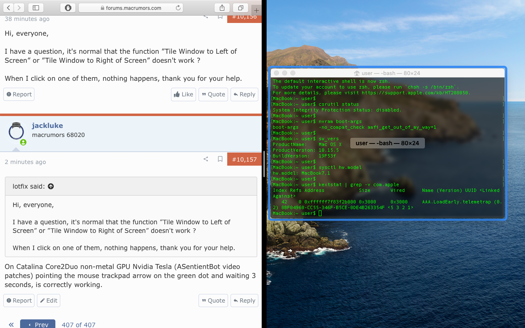Open a new Safari tab

256,10
